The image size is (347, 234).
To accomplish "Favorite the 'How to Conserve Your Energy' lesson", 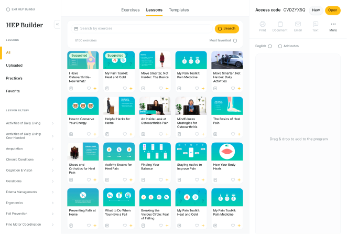I will [x=89, y=134].
